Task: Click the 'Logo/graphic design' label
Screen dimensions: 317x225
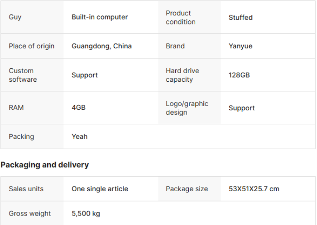Action: [x=187, y=108]
